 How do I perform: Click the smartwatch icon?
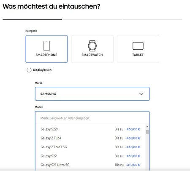92,46
